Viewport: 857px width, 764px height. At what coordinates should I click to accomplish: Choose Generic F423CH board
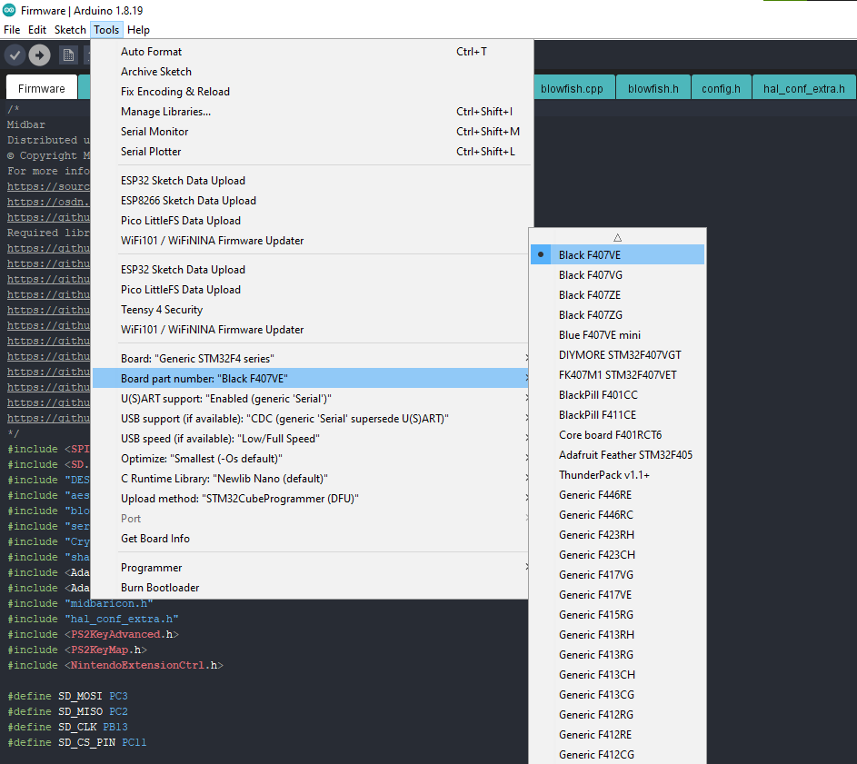pos(618,555)
